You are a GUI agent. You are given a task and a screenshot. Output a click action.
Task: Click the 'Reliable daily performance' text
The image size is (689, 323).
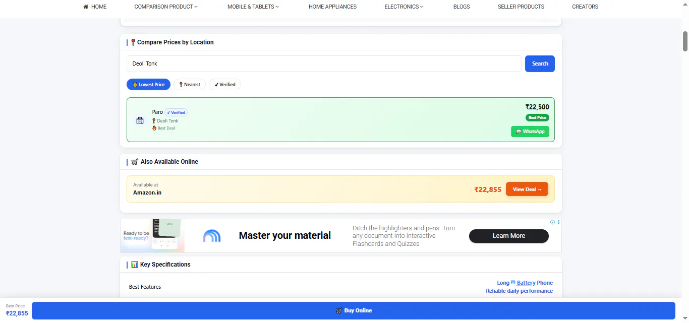click(x=519, y=291)
